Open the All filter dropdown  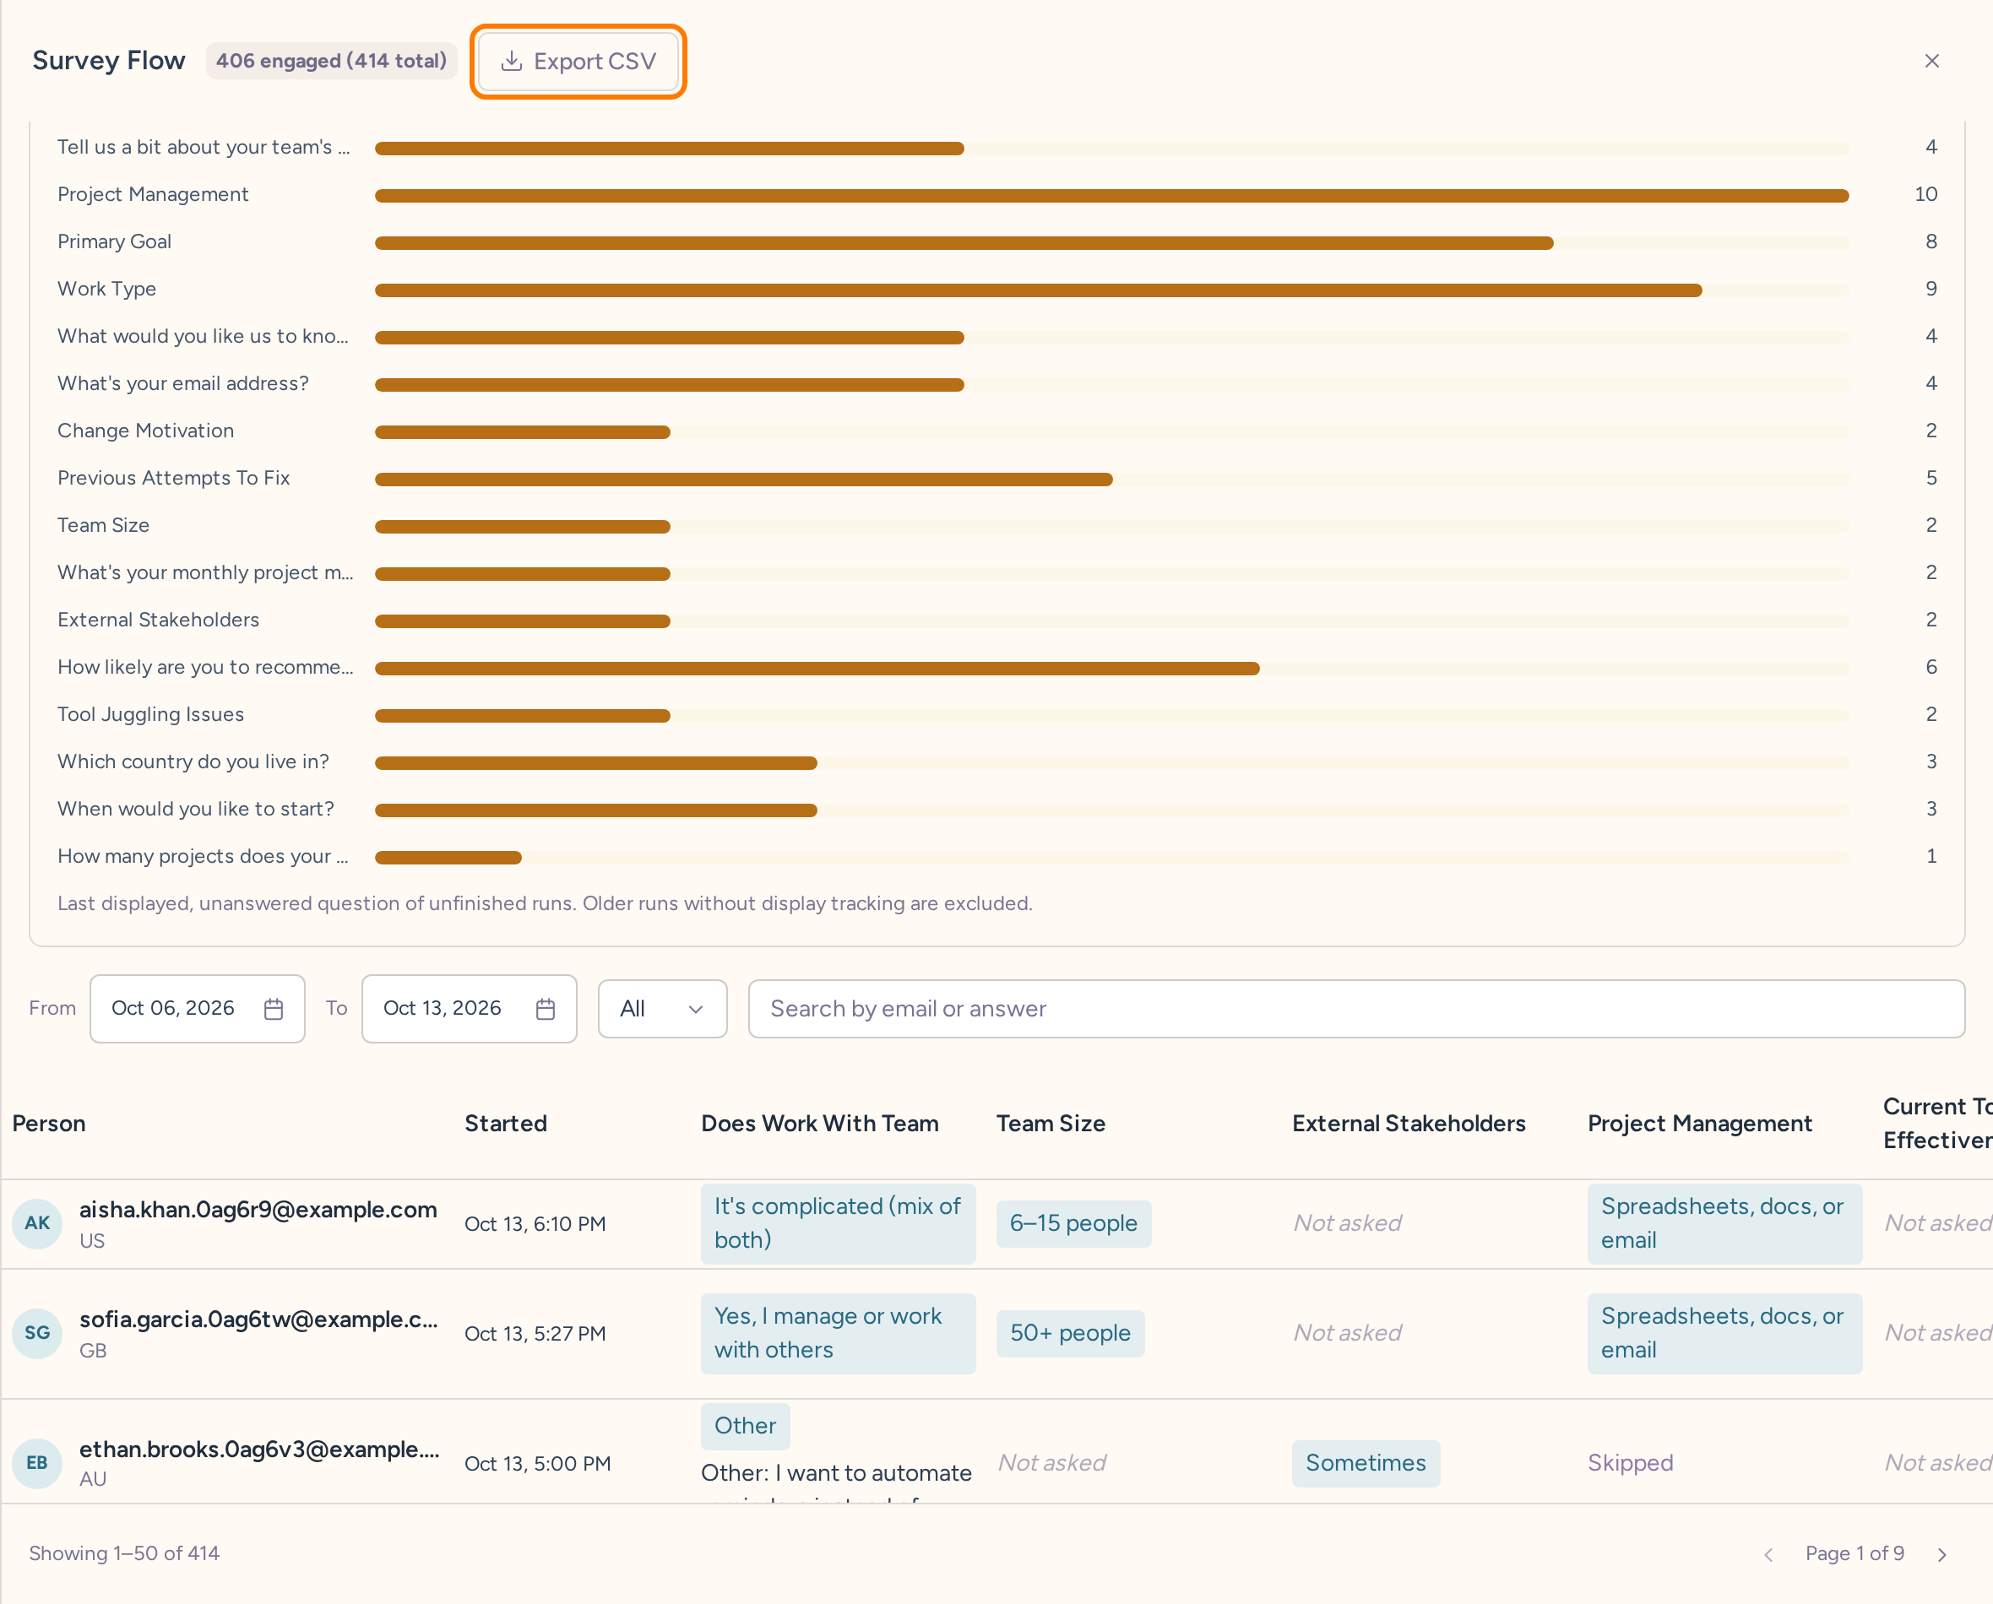click(662, 1008)
